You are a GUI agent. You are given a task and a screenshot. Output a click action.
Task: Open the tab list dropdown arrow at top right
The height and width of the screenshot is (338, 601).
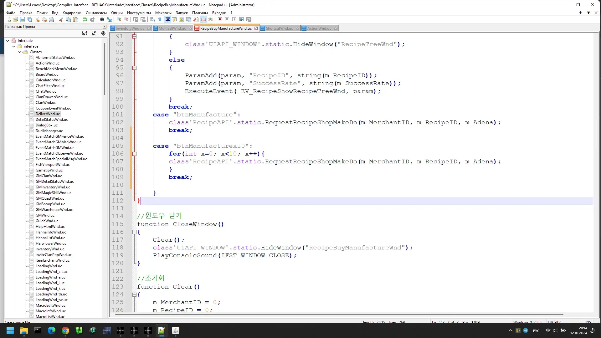(588, 13)
